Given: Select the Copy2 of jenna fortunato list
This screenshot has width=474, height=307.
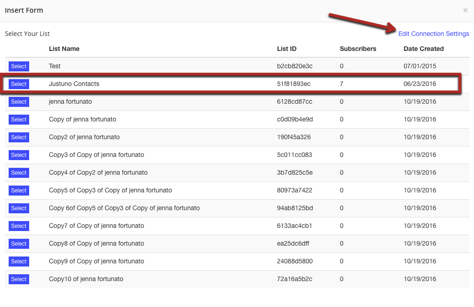Looking at the screenshot, I should [x=18, y=137].
